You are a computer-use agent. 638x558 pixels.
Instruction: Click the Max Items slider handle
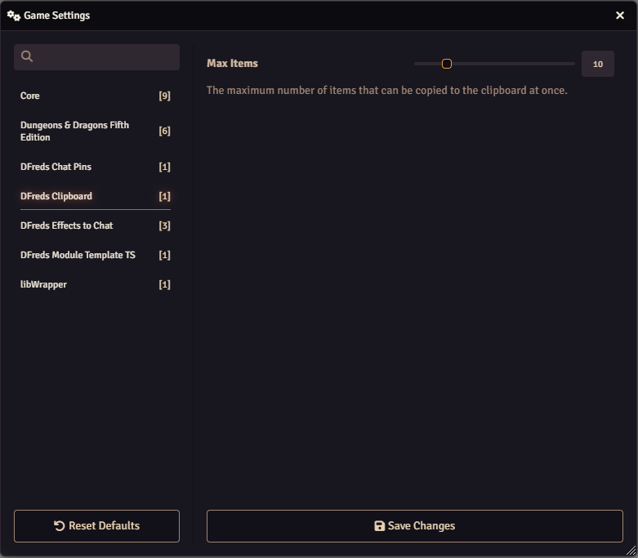click(x=447, y=64)
